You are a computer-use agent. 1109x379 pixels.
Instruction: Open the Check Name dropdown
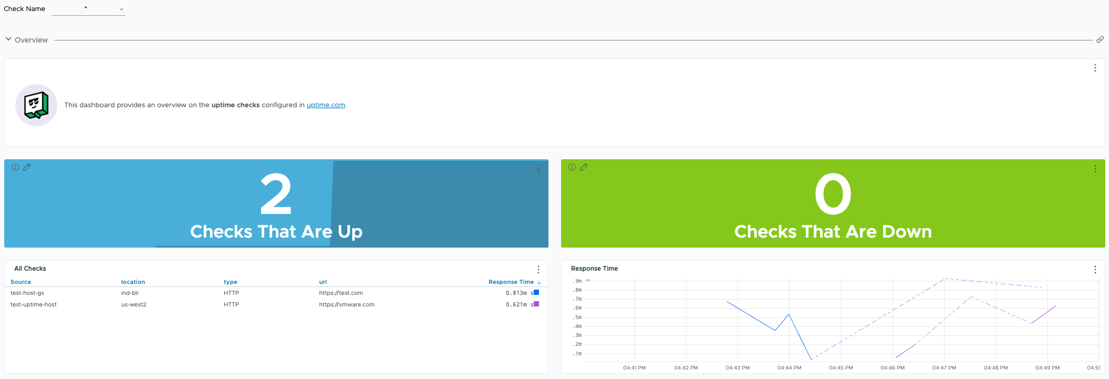pos(88,9)
